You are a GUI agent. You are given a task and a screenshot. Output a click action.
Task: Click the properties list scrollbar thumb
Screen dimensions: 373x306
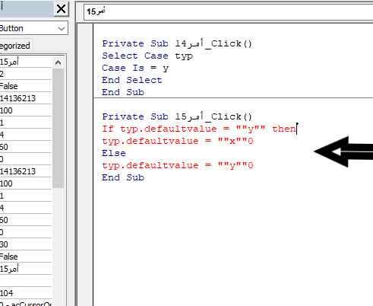pos(58,129)
